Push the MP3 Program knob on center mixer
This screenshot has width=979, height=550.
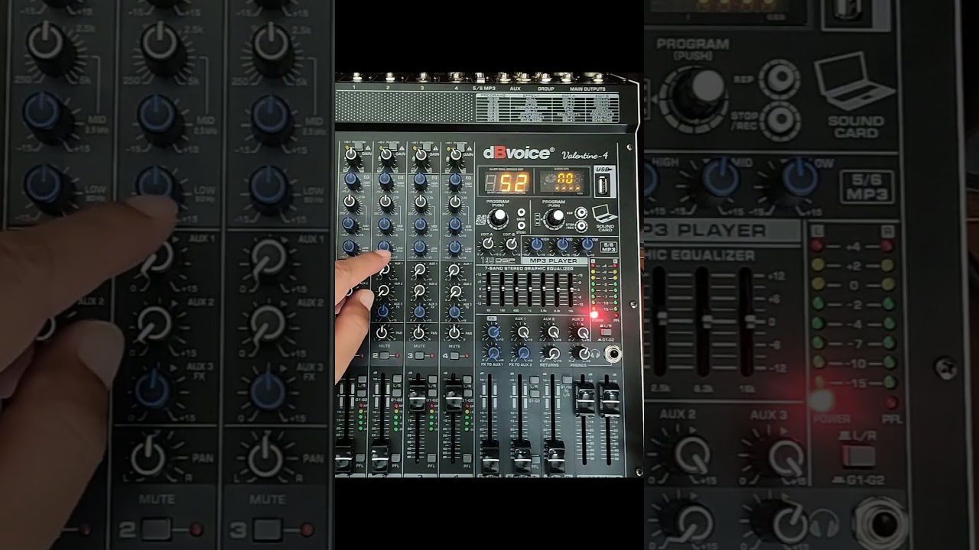click(x=555, y=217)
